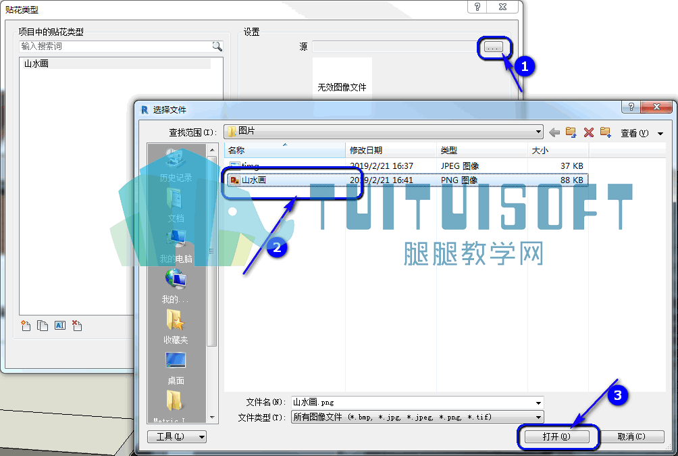Sort files by 类型 column header
Viewport: 678px width, 456px height.
coord(482,150)
